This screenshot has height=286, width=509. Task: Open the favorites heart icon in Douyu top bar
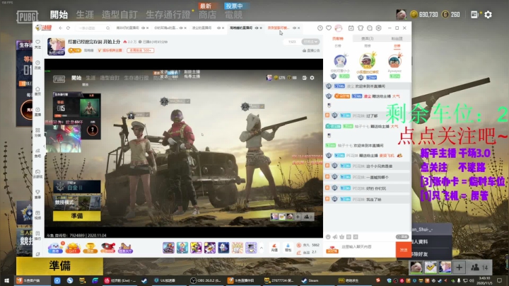[329, 28]
